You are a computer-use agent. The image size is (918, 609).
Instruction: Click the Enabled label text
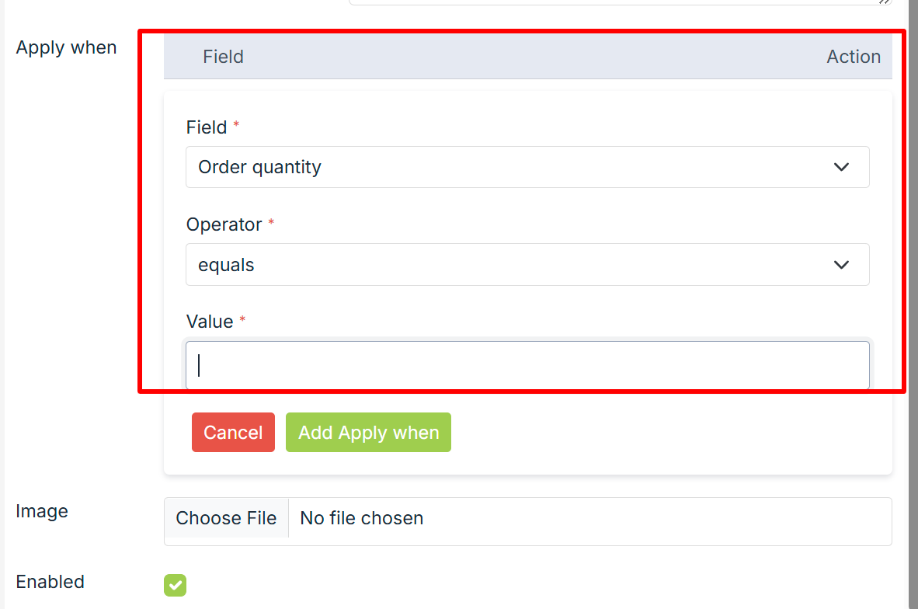tap(50, 582)
